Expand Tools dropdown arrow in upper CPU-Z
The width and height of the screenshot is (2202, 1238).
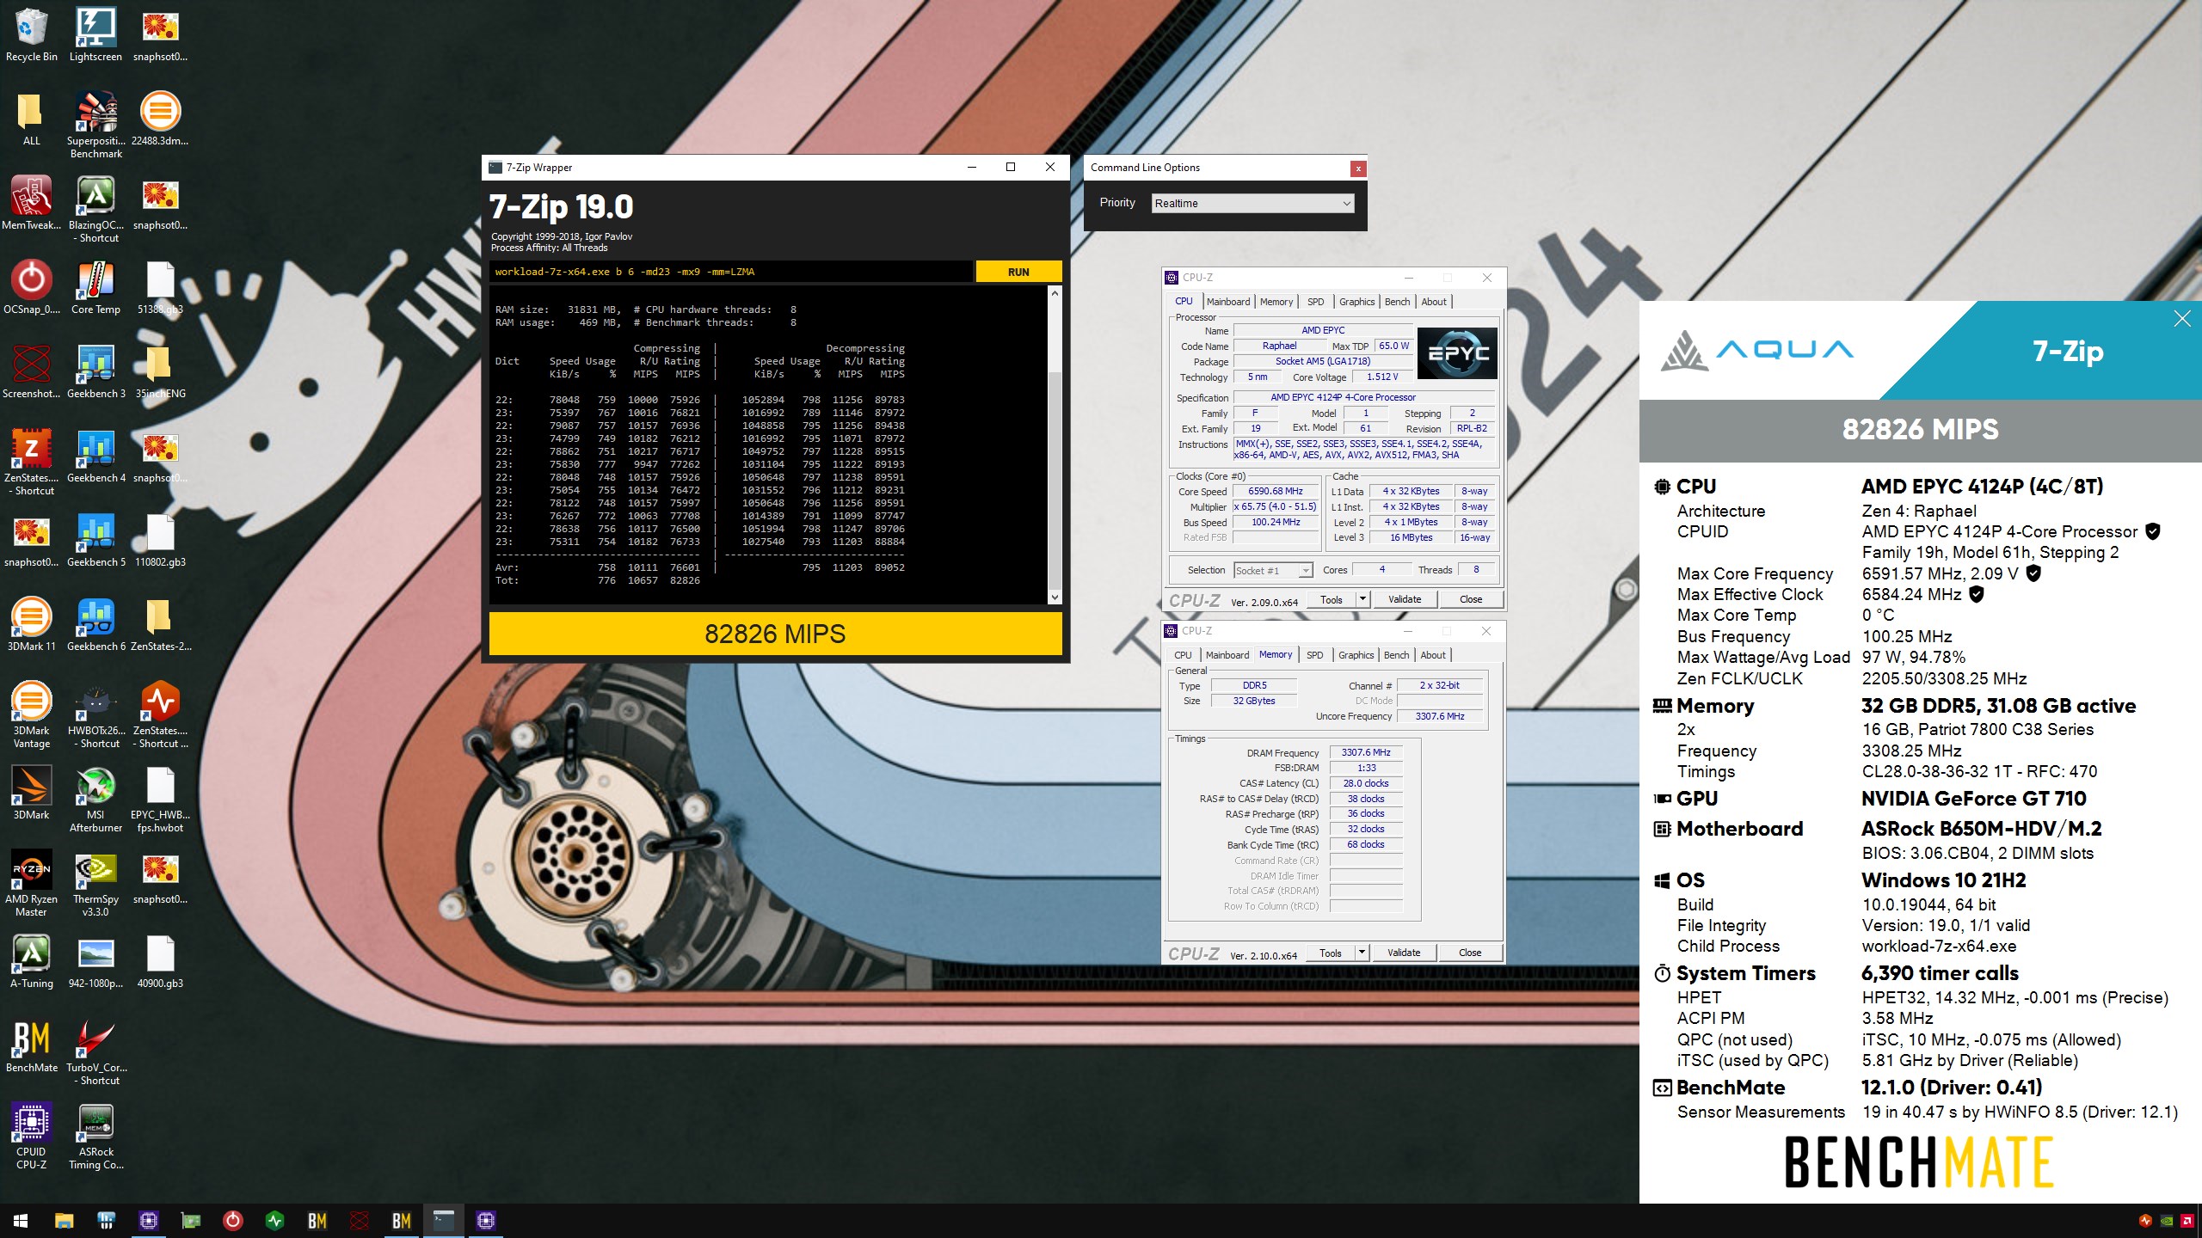coord(1362,599)
